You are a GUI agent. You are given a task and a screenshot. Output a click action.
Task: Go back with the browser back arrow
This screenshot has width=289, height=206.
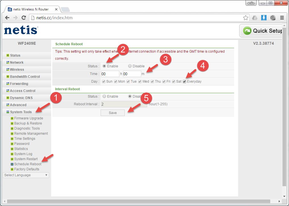click(x=7, y=18)
